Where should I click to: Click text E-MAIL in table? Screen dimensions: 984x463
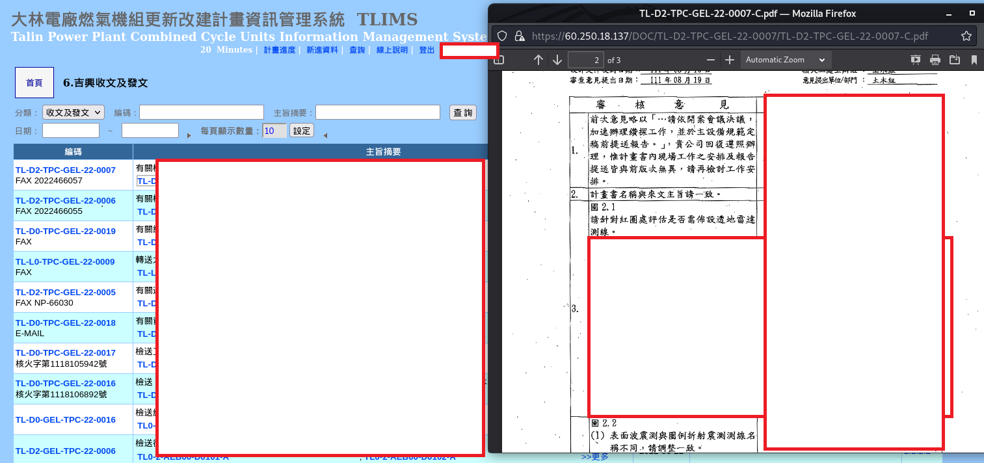30,334
